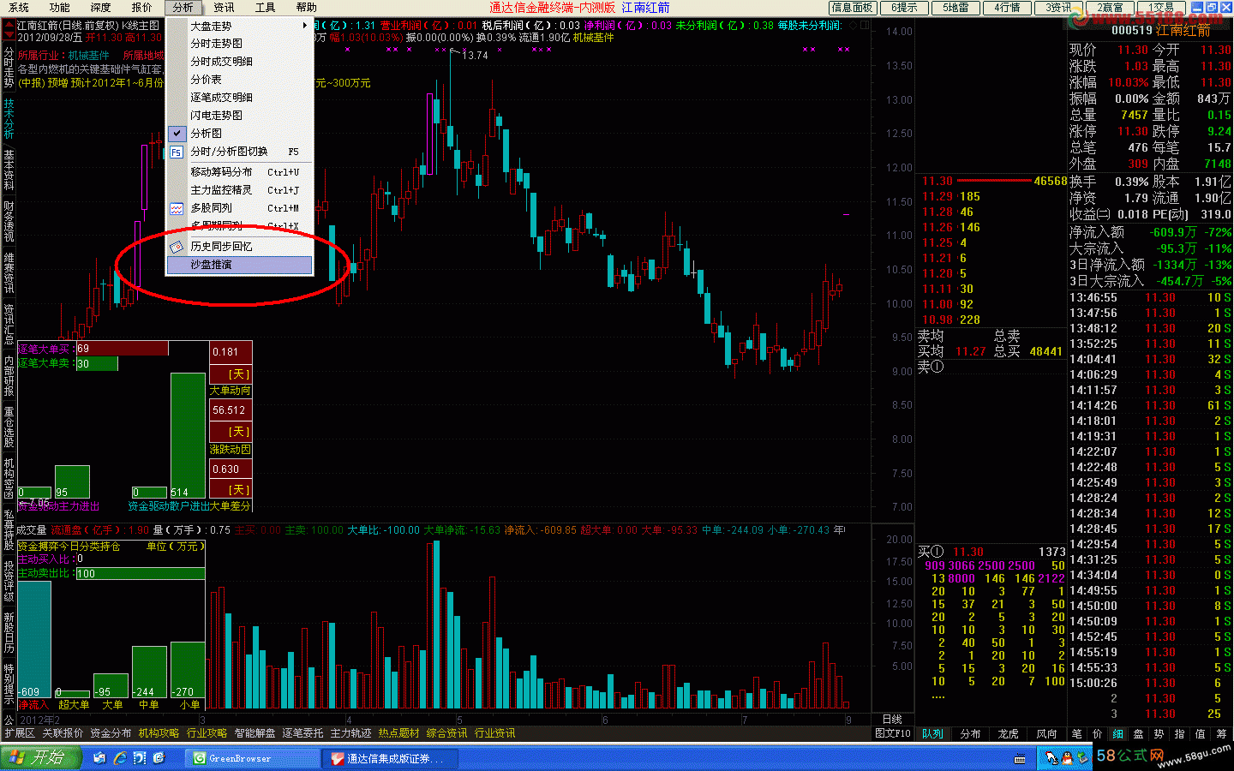This screenshot has height=771, width=1234.
Task: Expand the 大盘走势 submenu
Action: (240, 26)
